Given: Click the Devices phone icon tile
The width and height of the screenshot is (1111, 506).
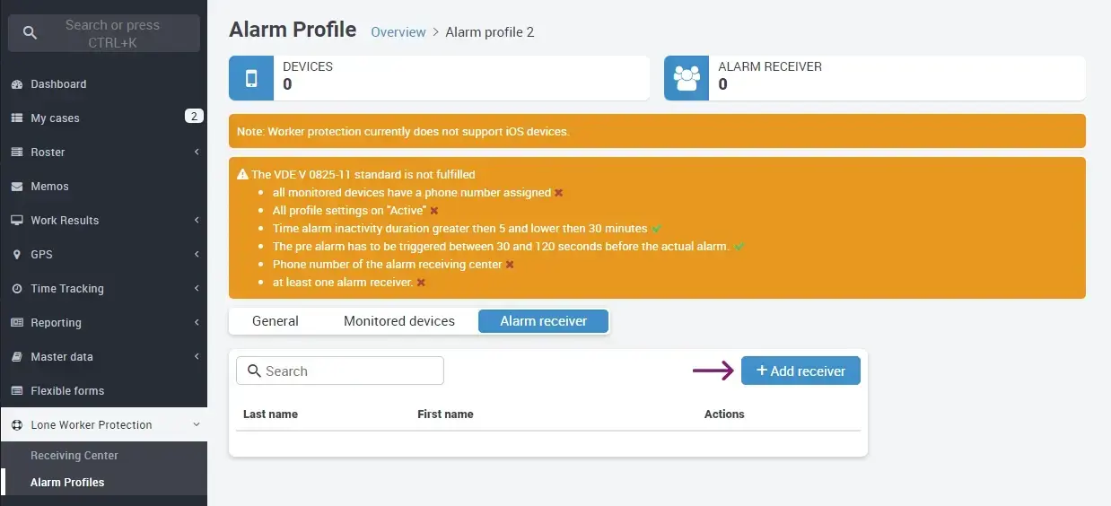Looking at the screenshot, I should [x=251, y=78].
